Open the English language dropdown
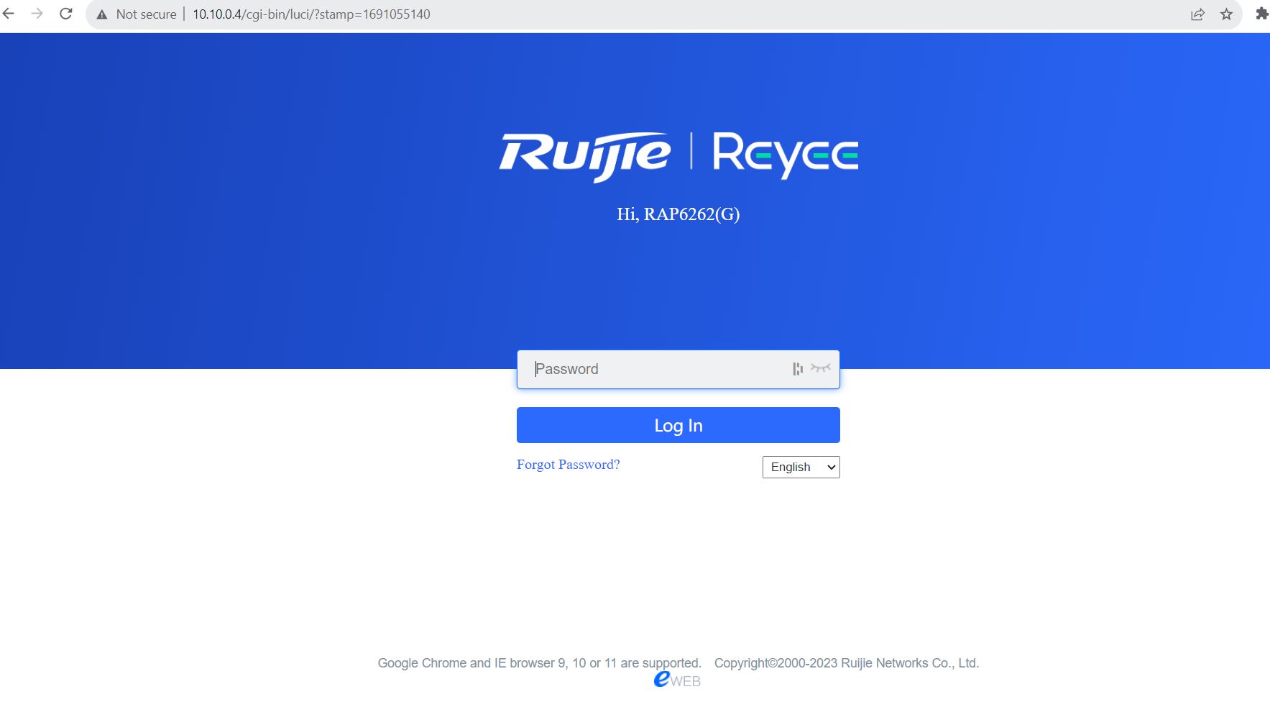This screenshot has height=702, width=1270. 801,468
